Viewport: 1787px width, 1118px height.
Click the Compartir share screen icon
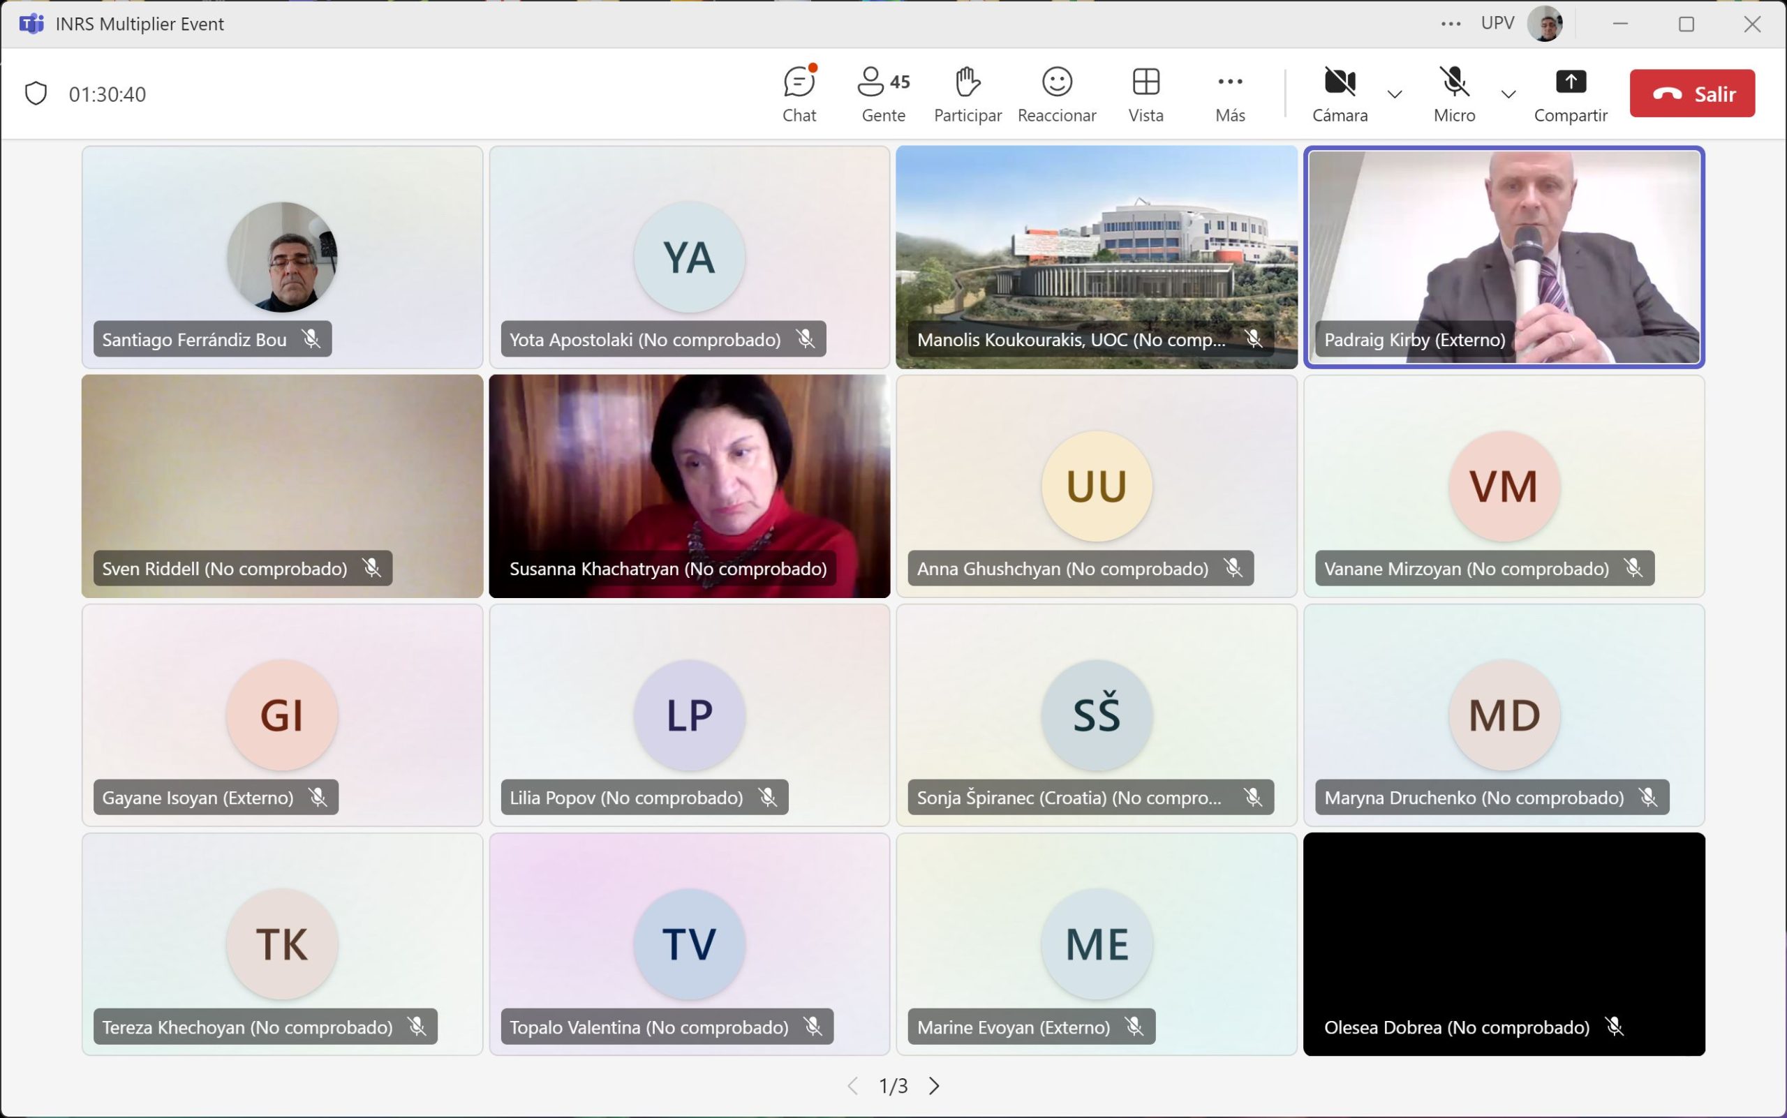click(x=1571, y=82)
